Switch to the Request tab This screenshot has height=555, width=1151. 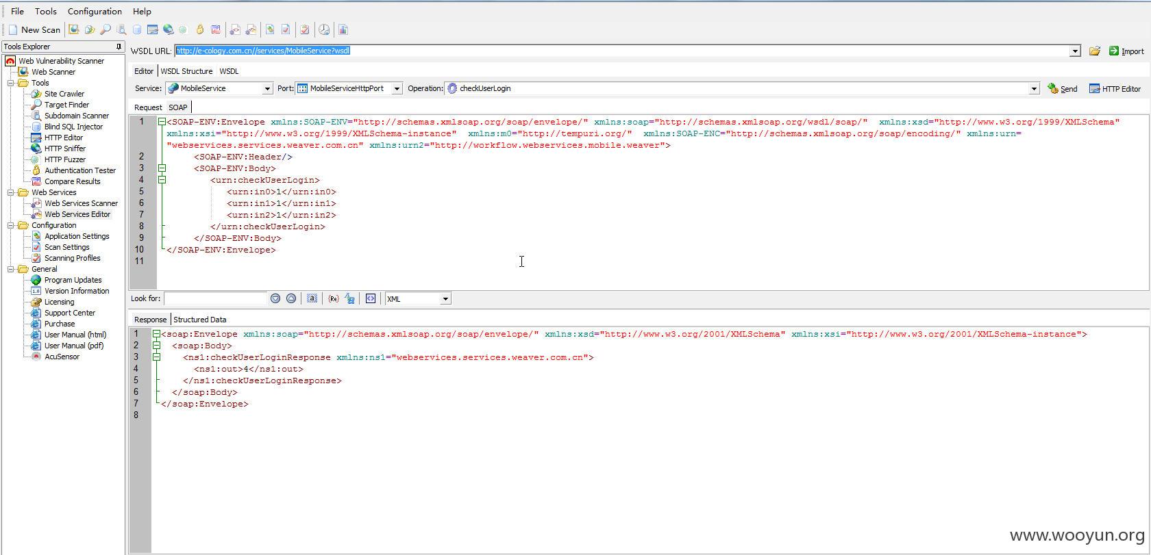pyautogui.click(x=148, y=107)
